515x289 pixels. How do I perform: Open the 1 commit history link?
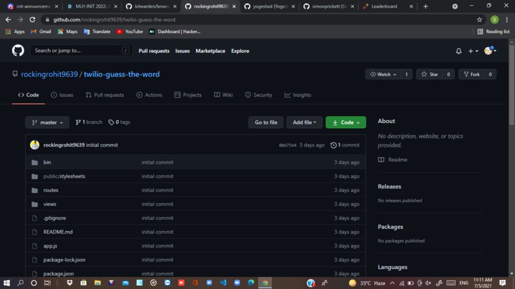pyautogui.click(x=345, y=145)
